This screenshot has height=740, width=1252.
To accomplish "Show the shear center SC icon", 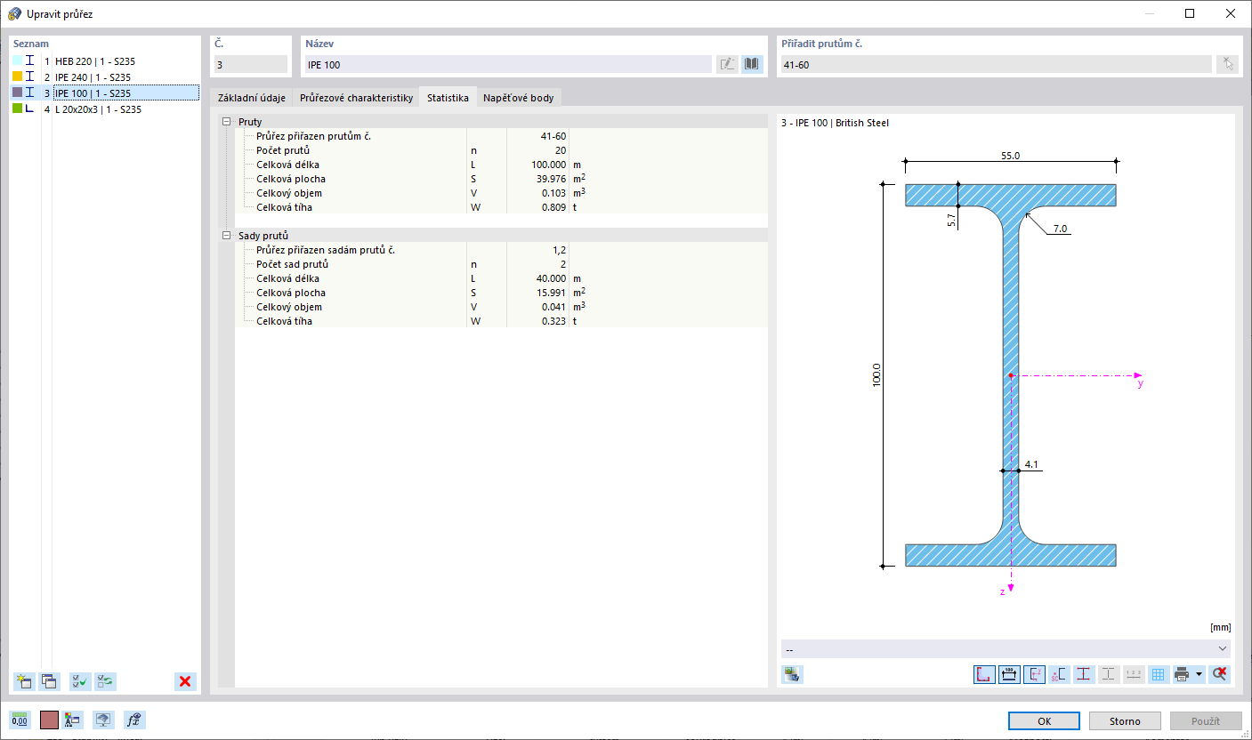I will tap(1059, 674).
